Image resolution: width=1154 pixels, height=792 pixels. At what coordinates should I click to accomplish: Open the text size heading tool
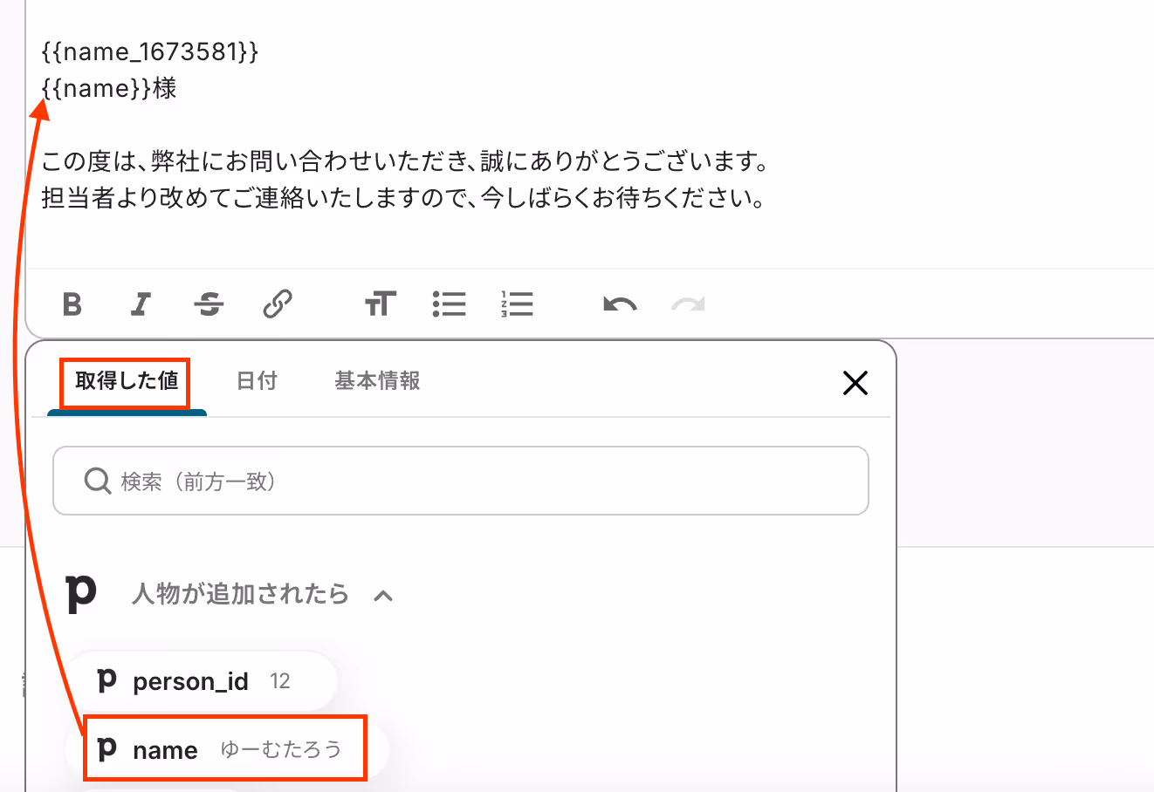(380, 304)
